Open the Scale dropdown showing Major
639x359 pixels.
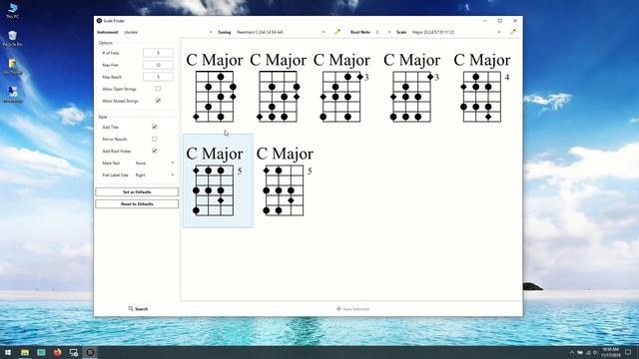pos(455,32)
